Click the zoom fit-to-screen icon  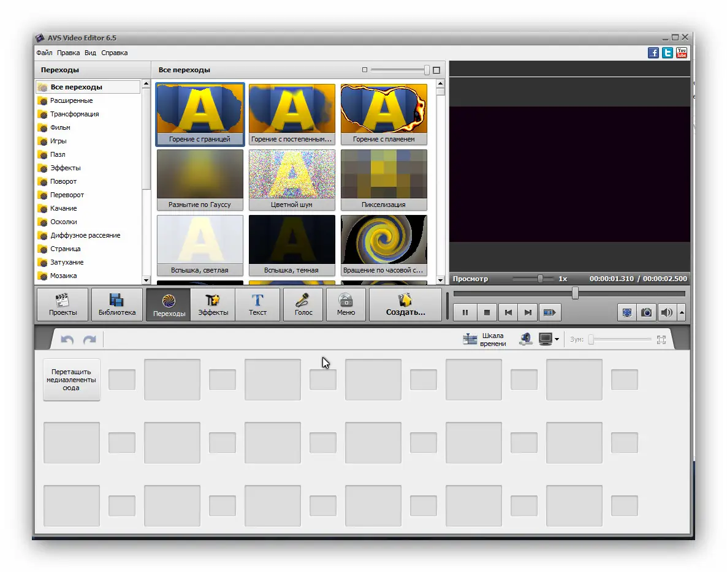(661, 339)
